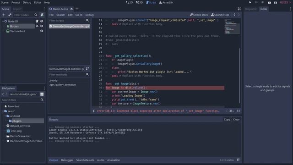Screen dimensions: 293x165
Task: Go back in FileSystem history
Action: tap(3, 94)
